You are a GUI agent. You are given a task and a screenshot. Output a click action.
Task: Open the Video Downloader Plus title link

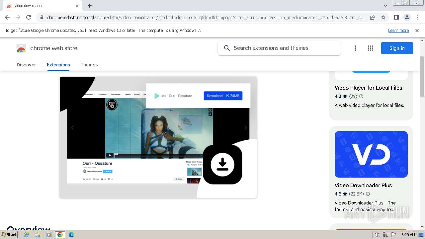(363, 185)
